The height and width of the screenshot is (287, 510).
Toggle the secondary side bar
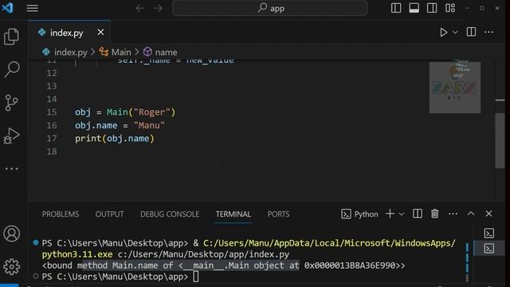click(432, 8)
